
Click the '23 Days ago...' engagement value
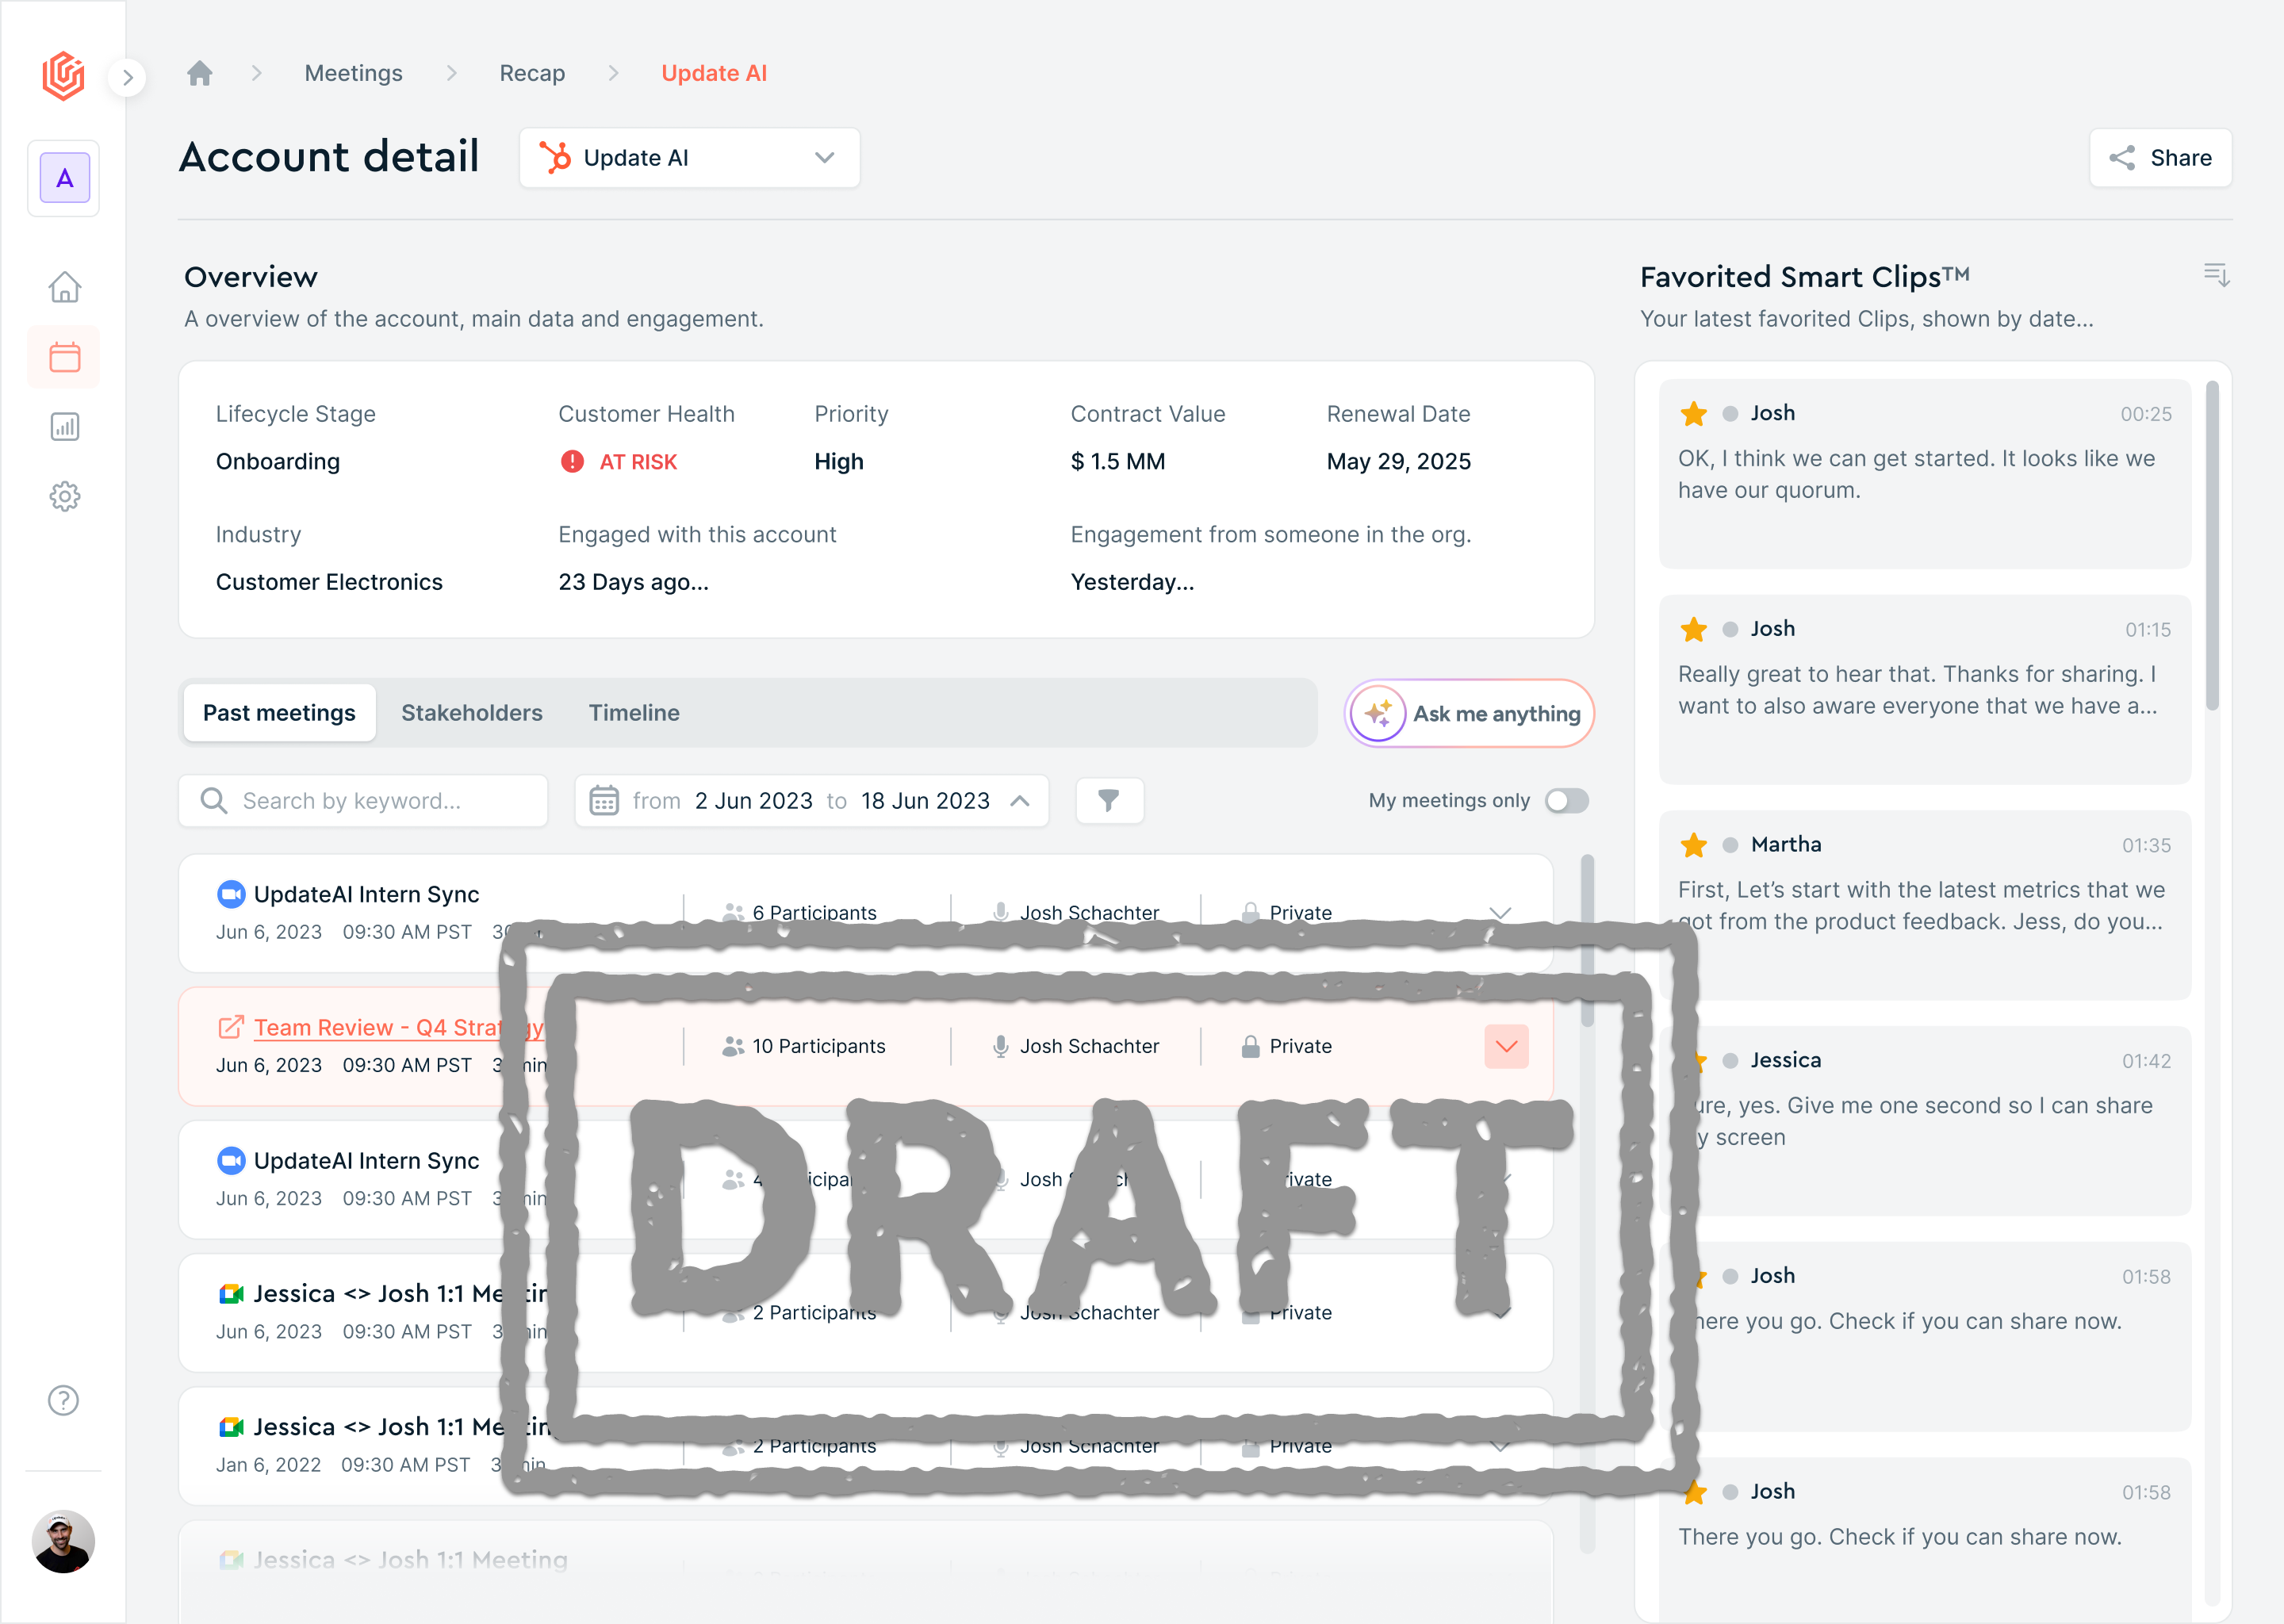[633, 582]
